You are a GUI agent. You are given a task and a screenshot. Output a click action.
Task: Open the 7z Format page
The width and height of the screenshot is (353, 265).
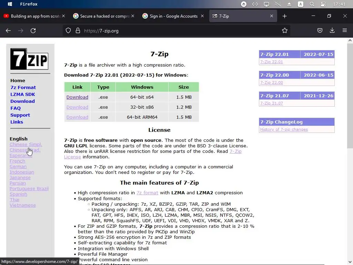click(23, 87)
